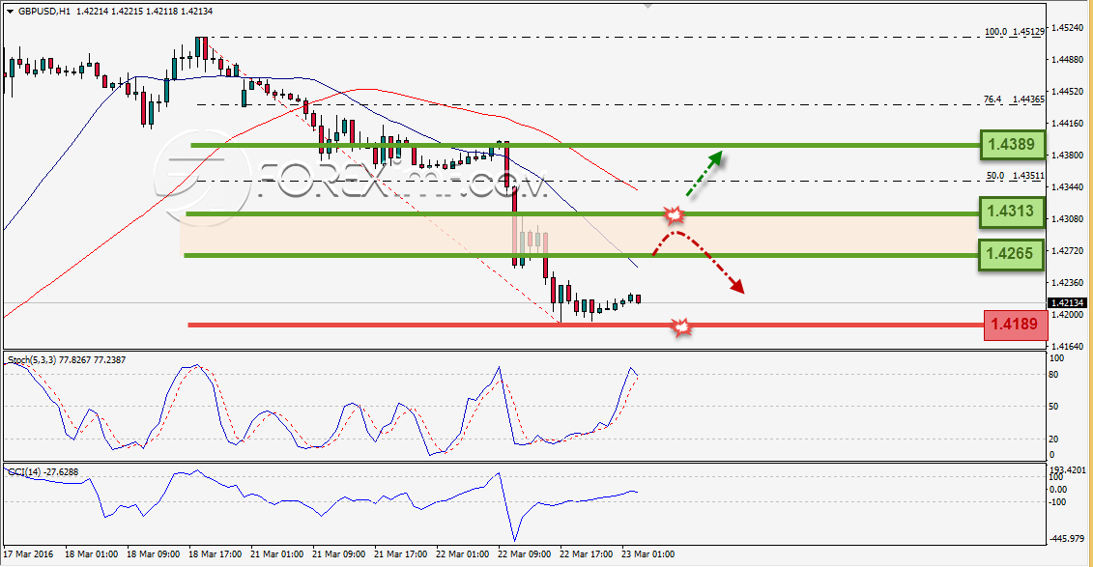This screenshot has height=567, width=1093.
Task: Click price scale value 1.42360
Action: tap(1067, 283)
